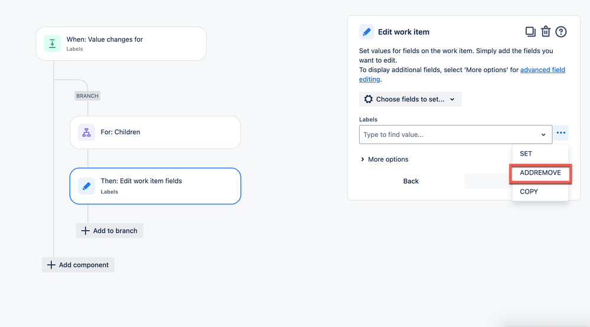Open the advanced field editing link
Screen dimensions: 590x327
coord(542,70)
